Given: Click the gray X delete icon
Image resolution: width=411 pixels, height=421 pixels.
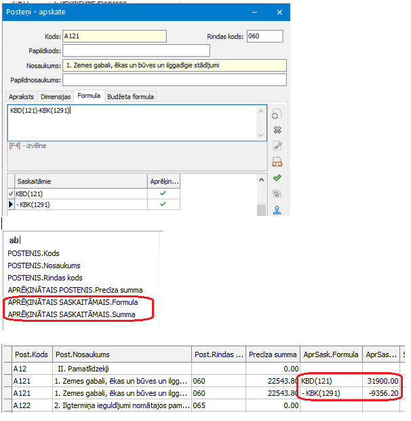Looking at the screenshot, I should (x=277, y=130).
